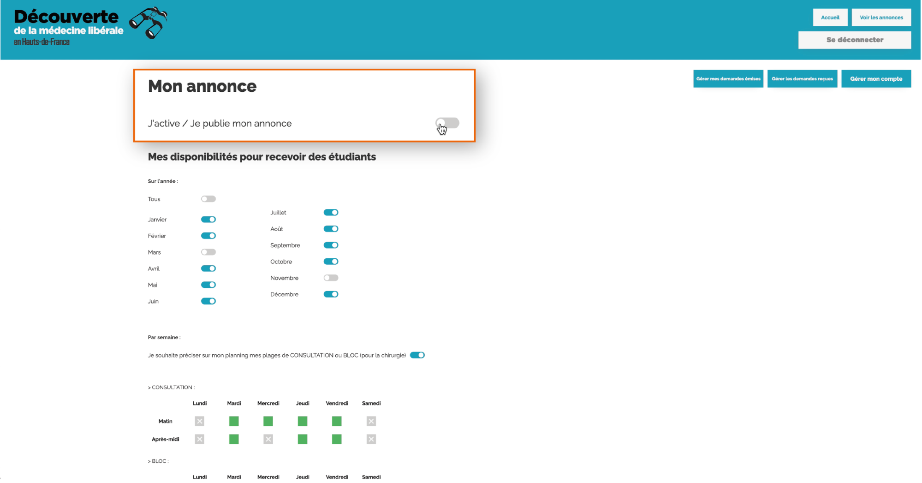Click the Se déconnecter button
This screenshot has height=483, width=922.
tap(854, 40)
